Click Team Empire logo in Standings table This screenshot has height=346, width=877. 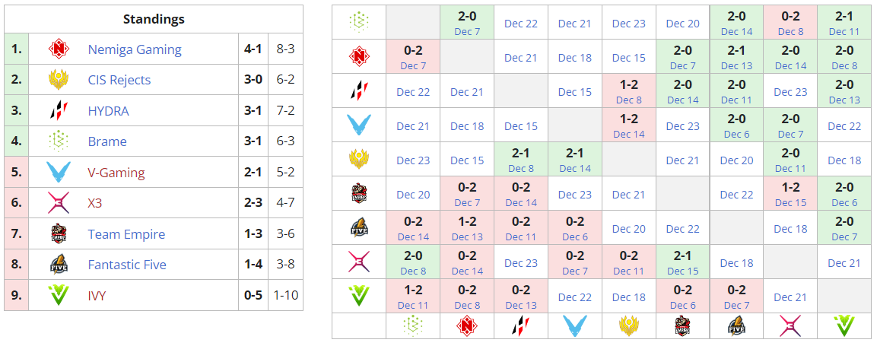tap(59, 233)
